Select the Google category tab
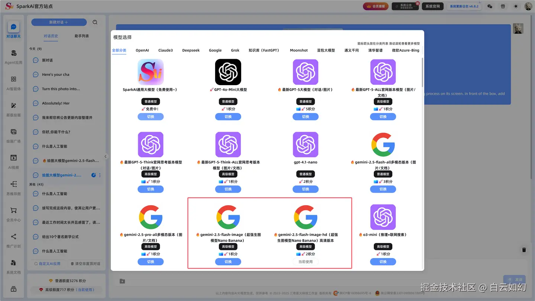This screenshot has height=301, width=535. click(x=215, y=50)
